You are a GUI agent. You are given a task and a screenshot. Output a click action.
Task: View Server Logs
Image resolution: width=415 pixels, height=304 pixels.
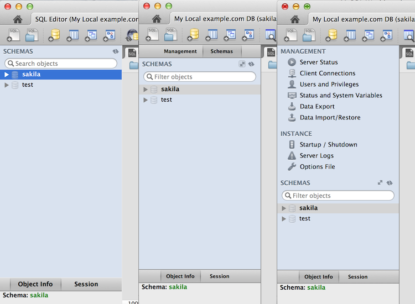click(317, 156)
